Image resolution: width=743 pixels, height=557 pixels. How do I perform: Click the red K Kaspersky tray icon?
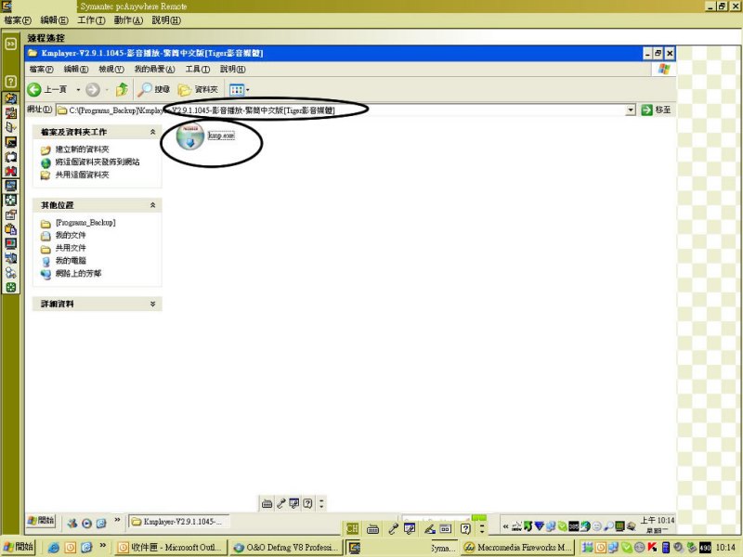coord(653,548)
